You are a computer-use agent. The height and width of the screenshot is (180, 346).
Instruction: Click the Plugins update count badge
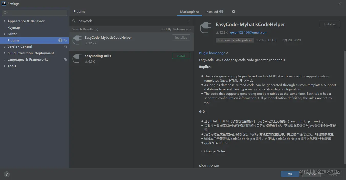(60, 40)
